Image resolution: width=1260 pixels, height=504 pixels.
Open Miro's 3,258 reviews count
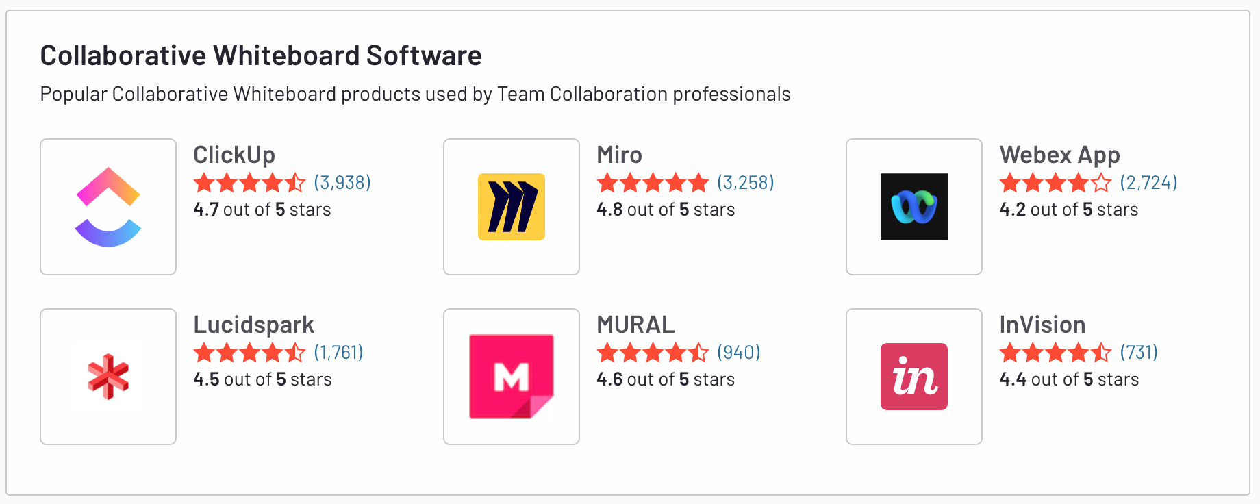[746, 183]
